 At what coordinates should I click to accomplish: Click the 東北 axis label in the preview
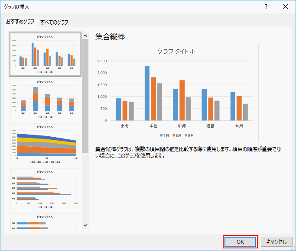click(124, 126)
